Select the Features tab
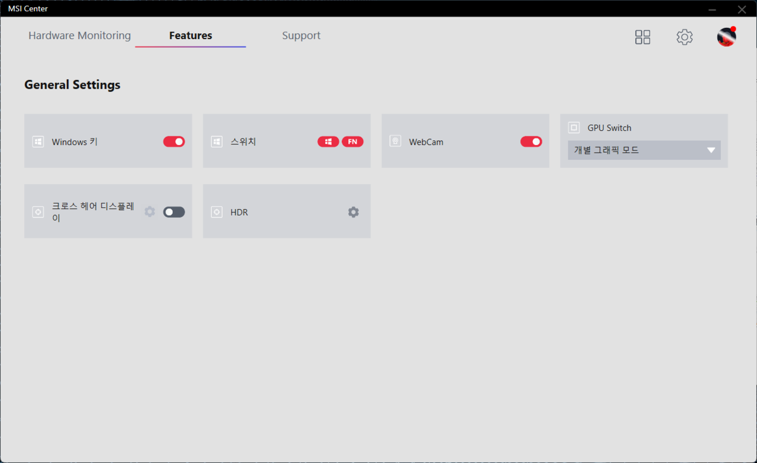This screenshot has height=463, width=757. pos(190,36)
